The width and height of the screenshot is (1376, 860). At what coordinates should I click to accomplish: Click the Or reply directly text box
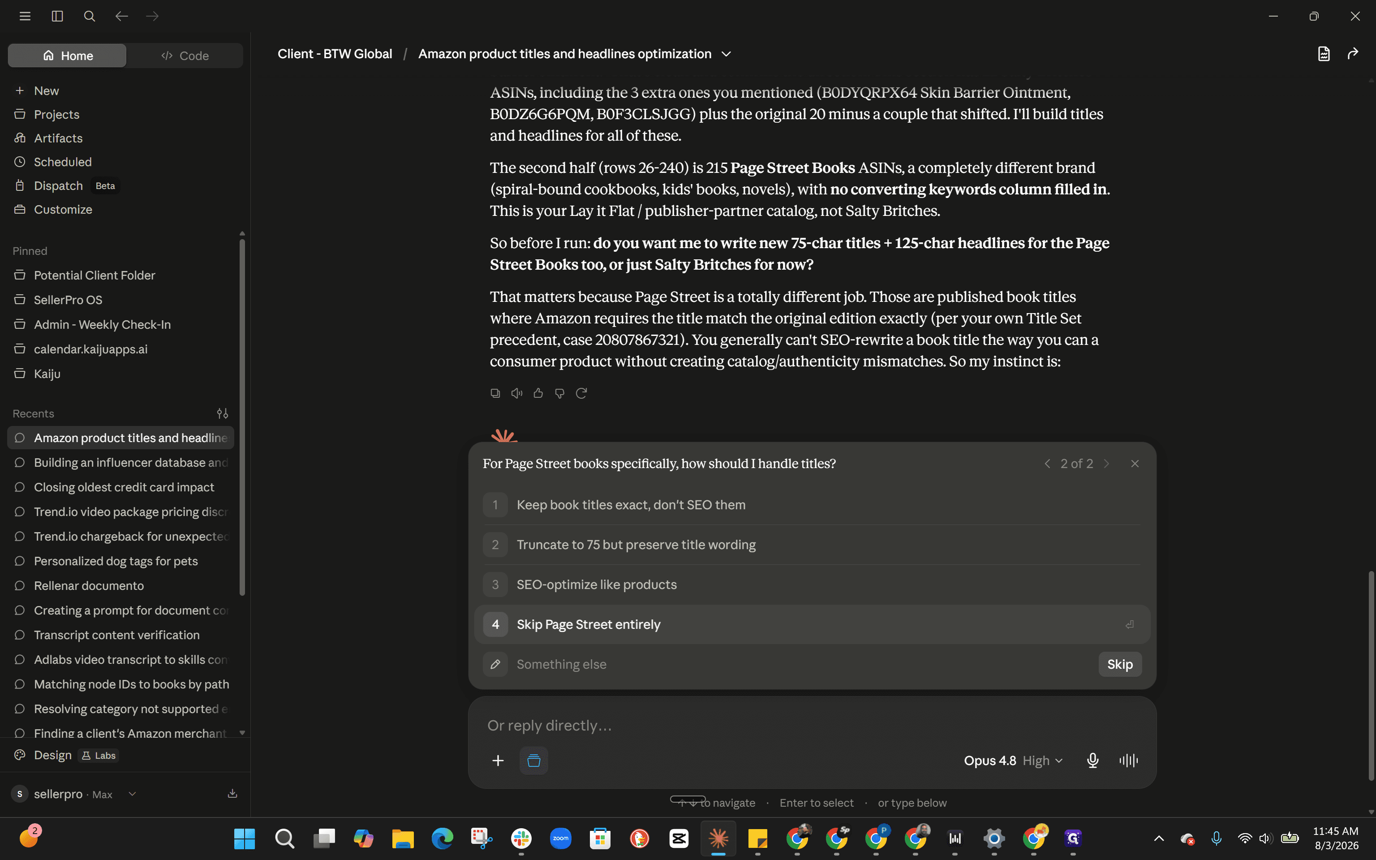812,726
